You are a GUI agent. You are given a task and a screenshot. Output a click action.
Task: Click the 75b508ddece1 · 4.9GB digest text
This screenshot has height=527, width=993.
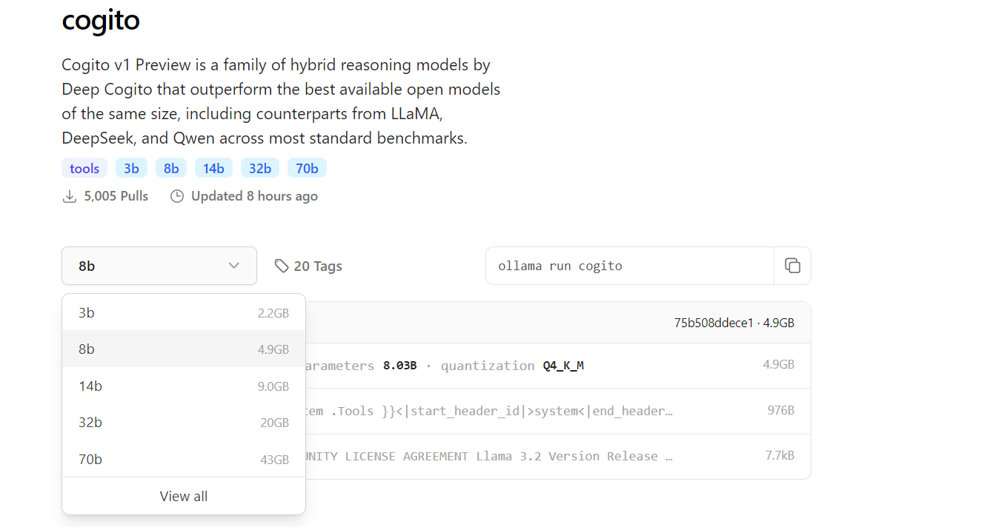click(x=734, y=323)
